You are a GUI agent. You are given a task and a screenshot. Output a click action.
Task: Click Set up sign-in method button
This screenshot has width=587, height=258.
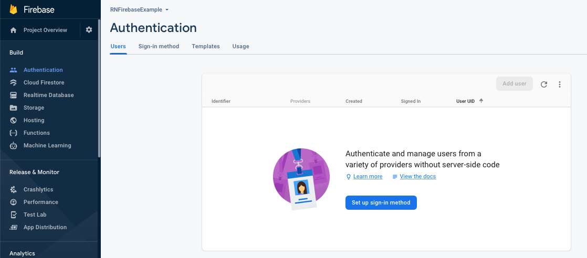pos(381,202)
